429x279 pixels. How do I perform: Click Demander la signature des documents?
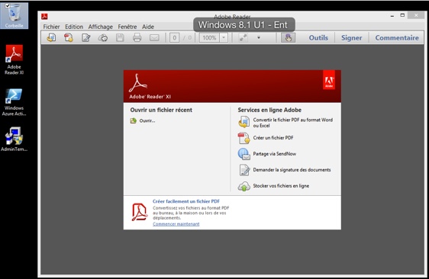[292, 170]
